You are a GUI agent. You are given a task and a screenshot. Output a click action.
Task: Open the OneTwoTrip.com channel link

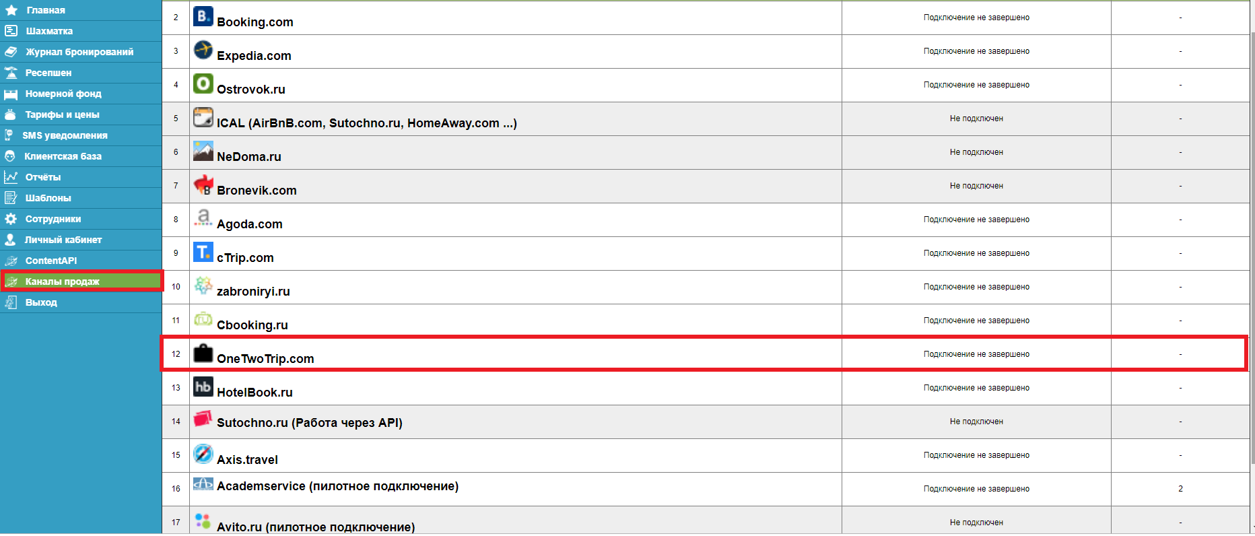click(x=265, y=359)
